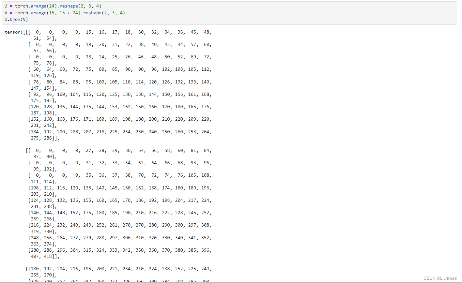
Task: Click the continuation line '119, 126],'
Action: click(44, 75)
